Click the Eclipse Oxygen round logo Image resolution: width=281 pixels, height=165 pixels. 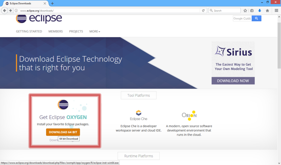click(x=63, y=105)
